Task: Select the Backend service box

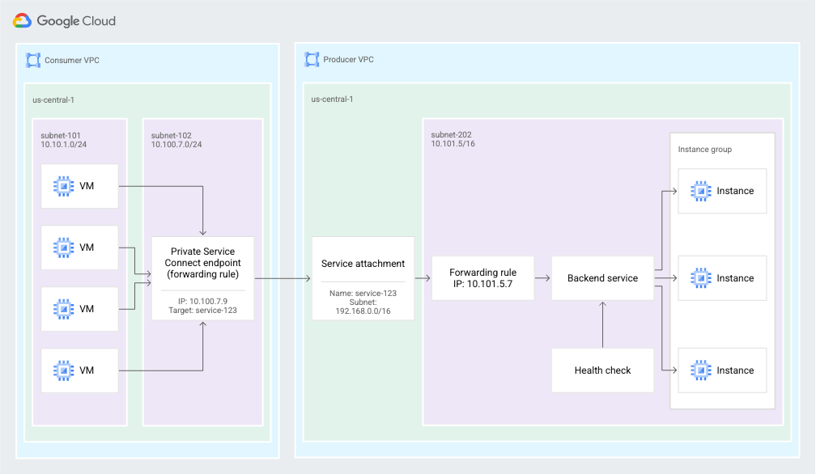Action: coord(602,277)
